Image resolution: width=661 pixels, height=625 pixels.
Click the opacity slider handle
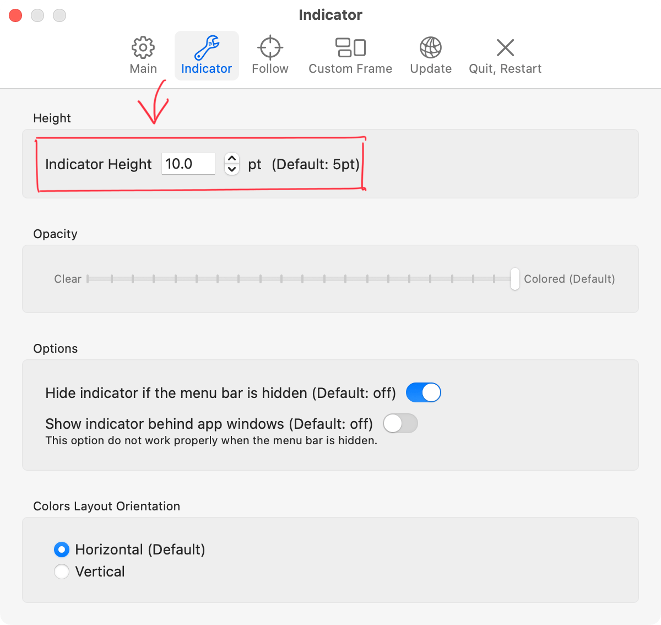click(x=514, y=279)
